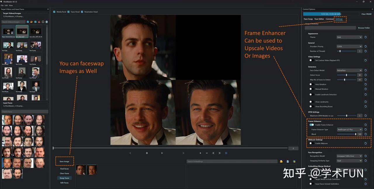Click the Search Embeddings field

point(232,161)
